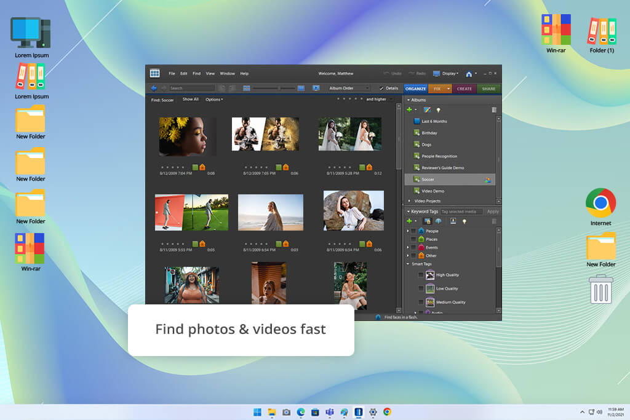This screenshot has width=630, height=420.
Task: Uncheck the Details checkbox
Action: click(381, 89)
